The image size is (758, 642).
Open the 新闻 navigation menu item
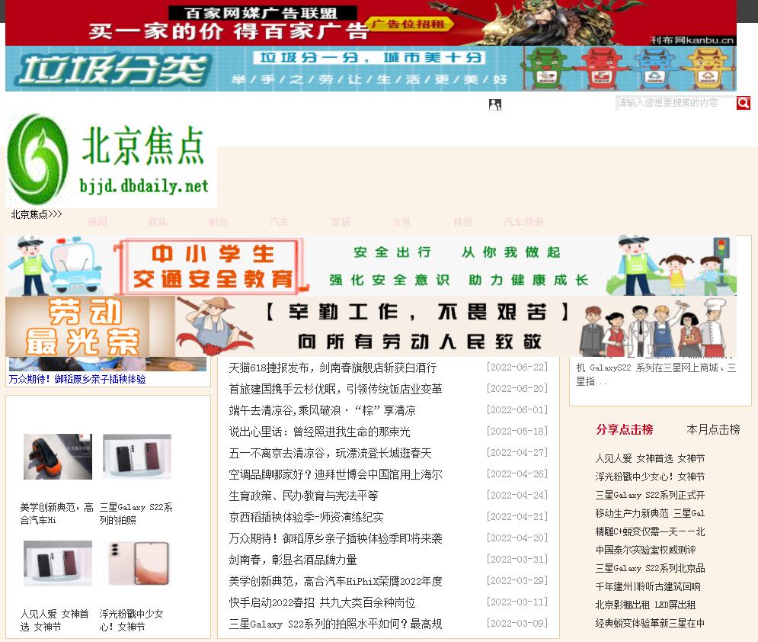98,222
